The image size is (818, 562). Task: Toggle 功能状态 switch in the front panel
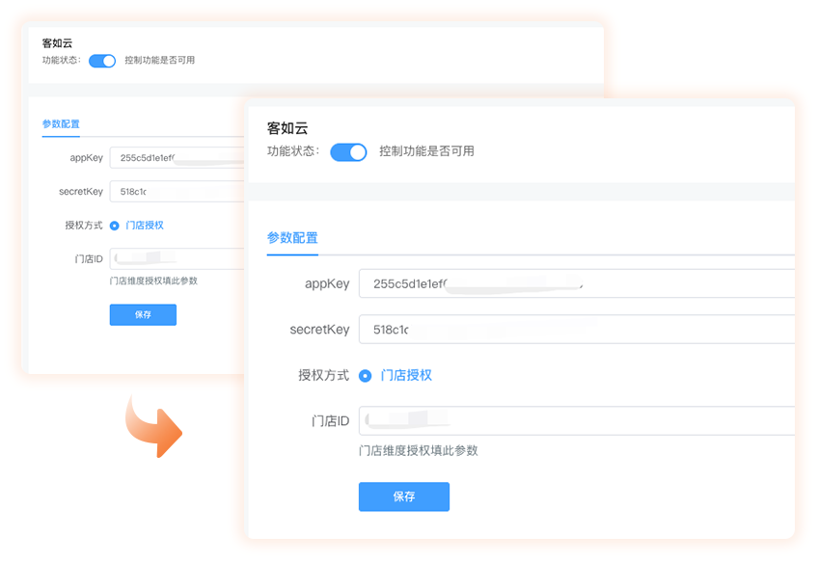348,152
